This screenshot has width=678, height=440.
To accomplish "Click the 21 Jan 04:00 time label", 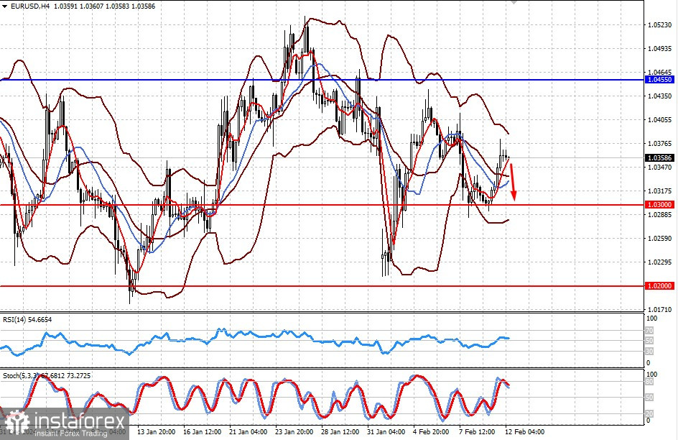I will [249, 432].
